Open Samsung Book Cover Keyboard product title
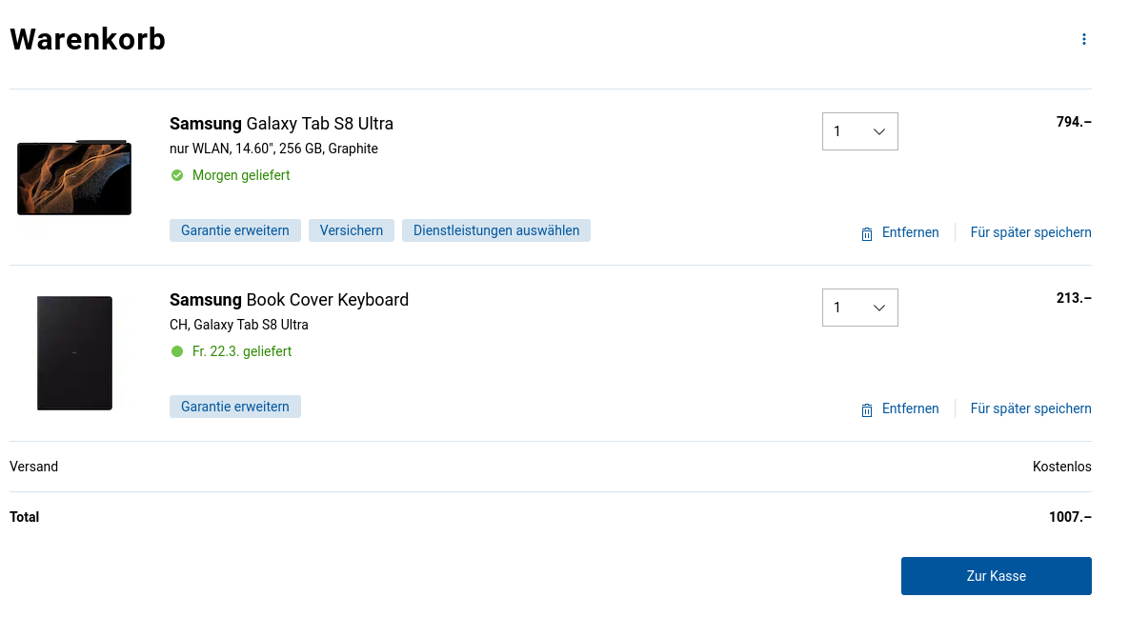 coord(289,300)
